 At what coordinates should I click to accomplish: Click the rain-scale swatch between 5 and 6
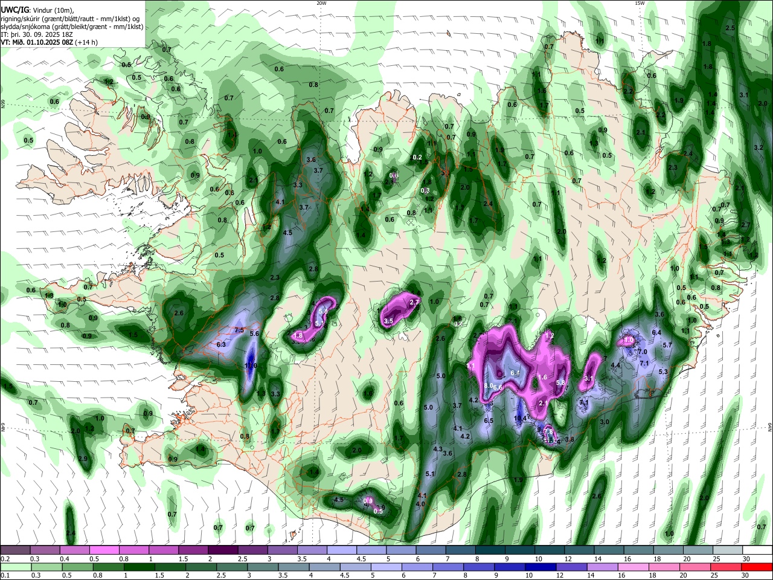tap(386, 567)
